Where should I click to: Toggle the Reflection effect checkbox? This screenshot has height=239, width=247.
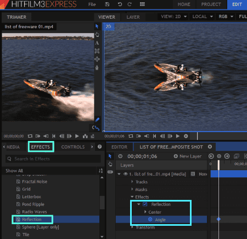click(145, 204)
